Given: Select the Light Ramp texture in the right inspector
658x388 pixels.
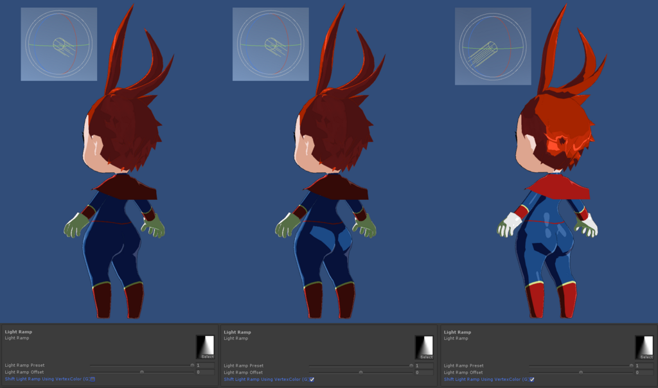Looking at the screenshot, I should click(x=644, y=348).
